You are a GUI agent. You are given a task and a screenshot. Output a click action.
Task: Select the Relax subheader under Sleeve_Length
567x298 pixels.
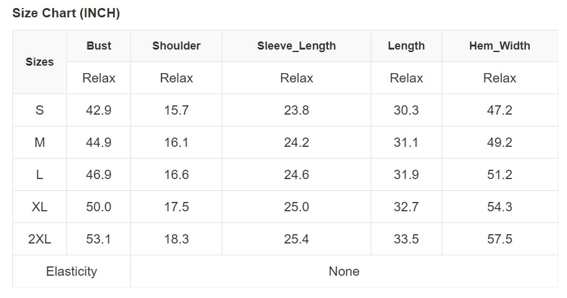pos(296,78)
